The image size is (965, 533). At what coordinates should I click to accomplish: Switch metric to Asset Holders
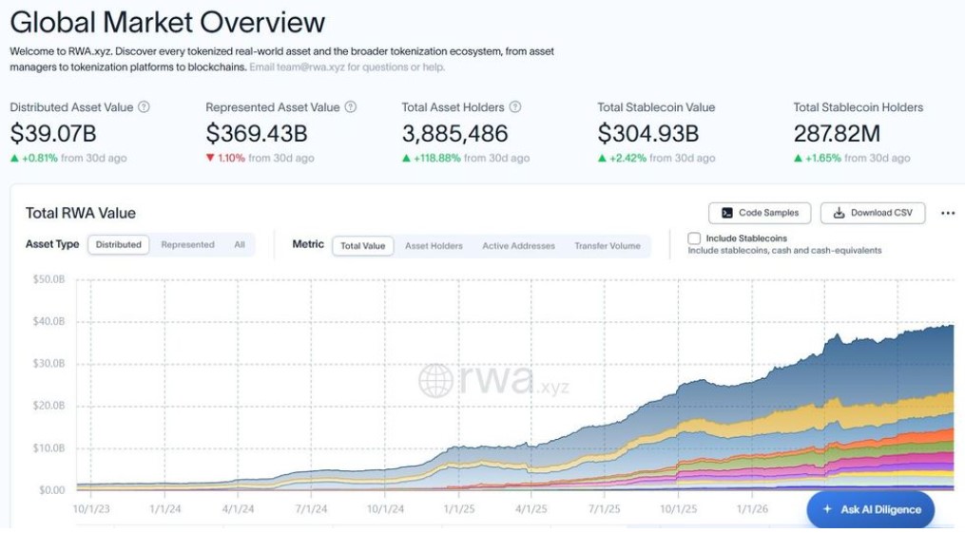(x=434, y=246)
